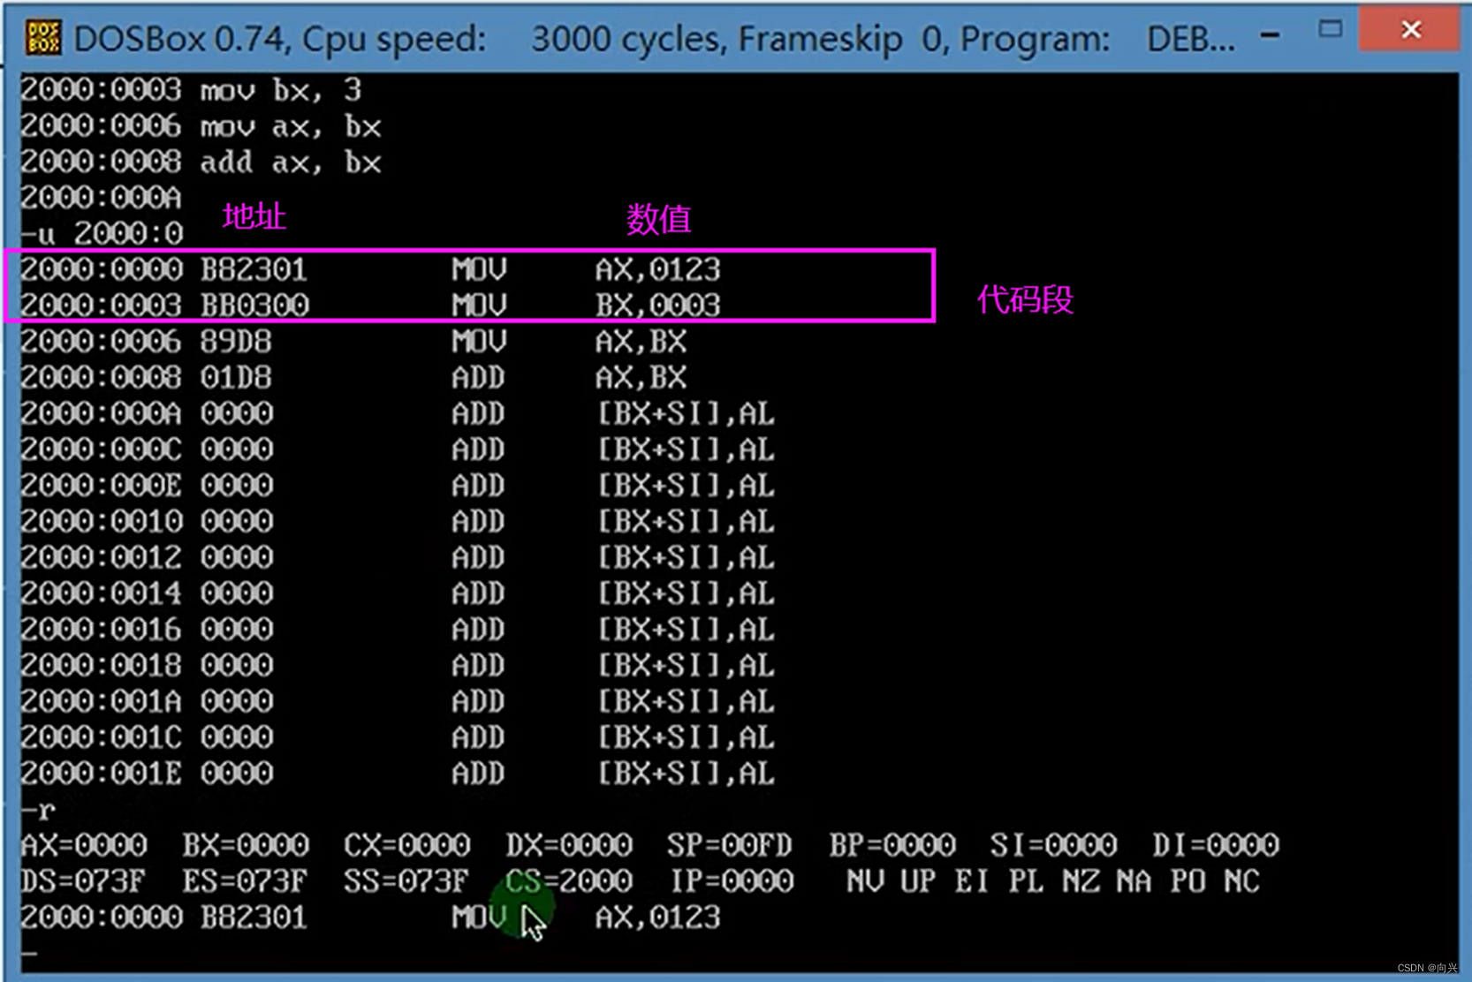1472x982 pixels.
Task: Click the DS=073F segment register
Action: click(x=83, y=882)
